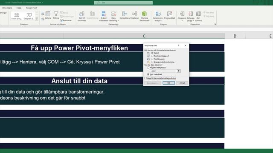Click the cell reference input field in the dialog
Image resolution: width=273 pixels, height=153 pixels.
(163, 71)
